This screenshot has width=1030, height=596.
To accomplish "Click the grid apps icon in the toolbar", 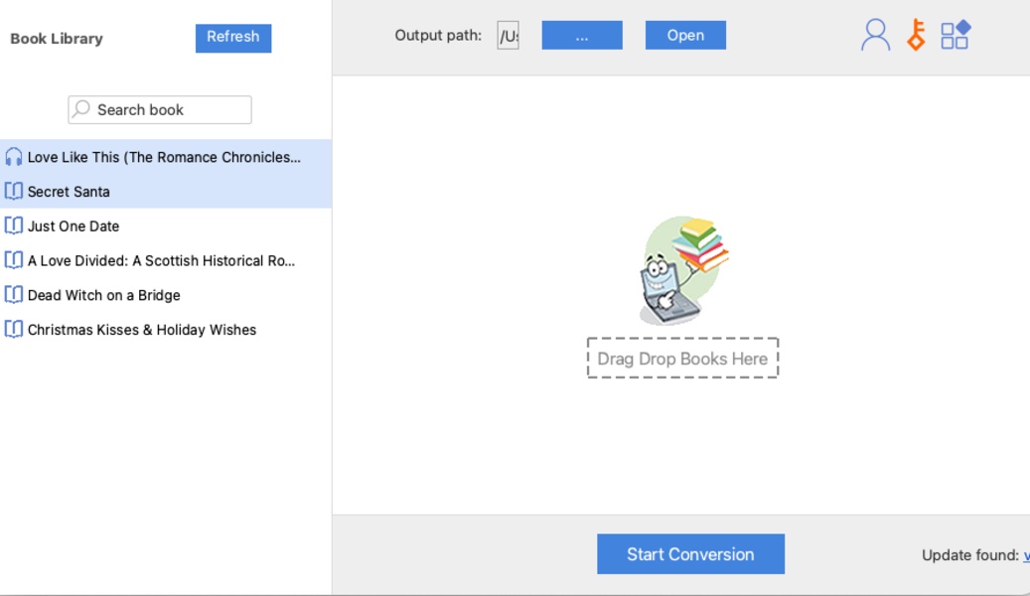I will coord(956,35).
